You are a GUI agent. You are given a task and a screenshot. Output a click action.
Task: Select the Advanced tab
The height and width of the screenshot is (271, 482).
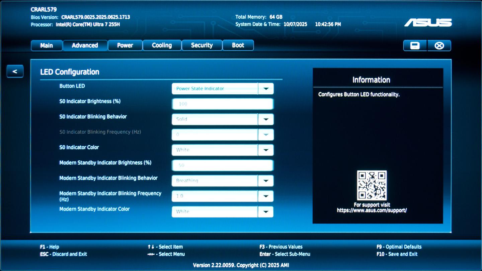[85, 45]
